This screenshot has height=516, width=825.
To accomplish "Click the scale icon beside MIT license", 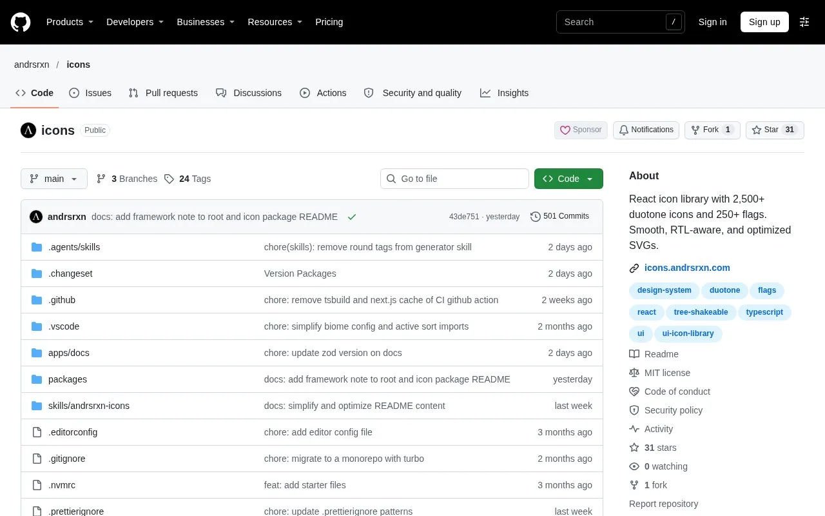I will [x=634, y=373].
